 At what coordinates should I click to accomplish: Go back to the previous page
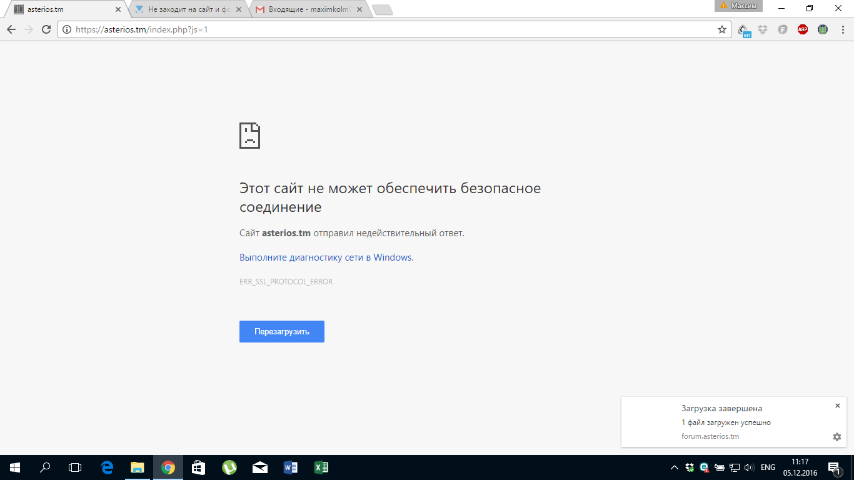pos(11,29)
